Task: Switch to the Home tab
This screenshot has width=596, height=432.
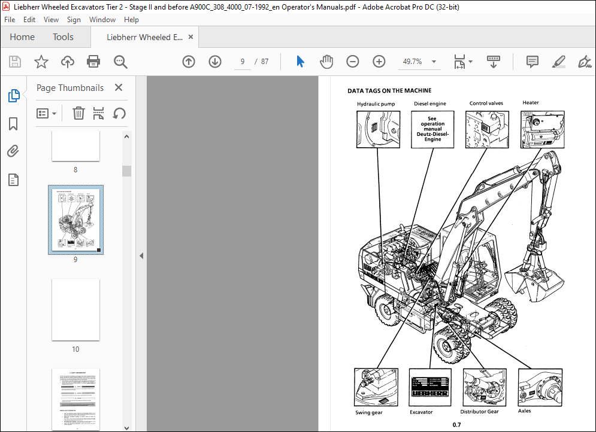Action: point(22,37)
